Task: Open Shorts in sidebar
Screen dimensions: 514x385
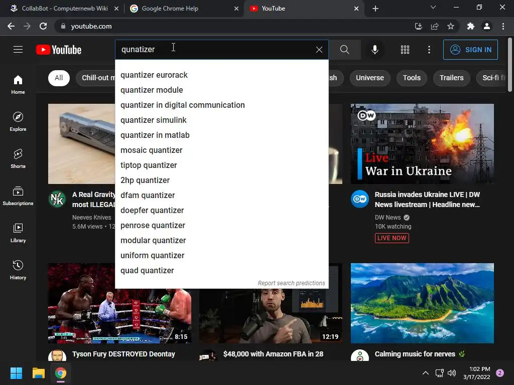Action: tap(18, 159)
